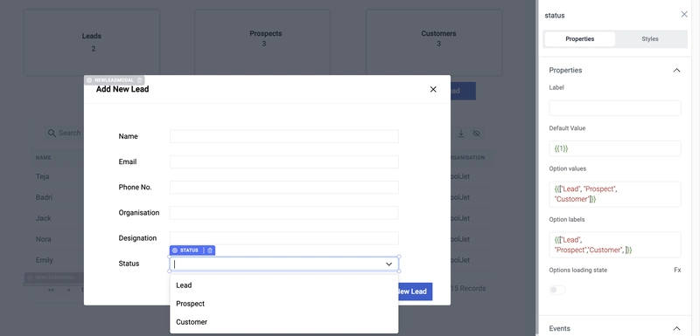The height and width of the screenshot is (336, 700).
Task: Select Prospect from the dropdown list
Action: tap(283, 304)
